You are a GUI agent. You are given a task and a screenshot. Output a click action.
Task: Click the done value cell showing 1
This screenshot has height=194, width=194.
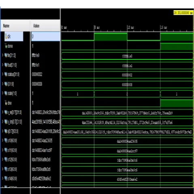click(33, 46)
